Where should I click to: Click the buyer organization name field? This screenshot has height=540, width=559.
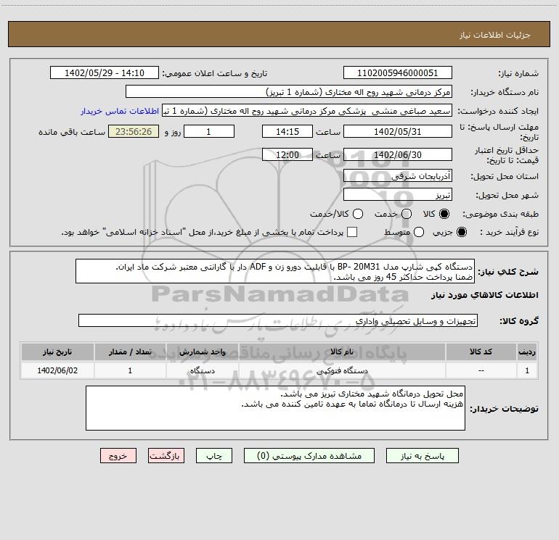[289, 91]
